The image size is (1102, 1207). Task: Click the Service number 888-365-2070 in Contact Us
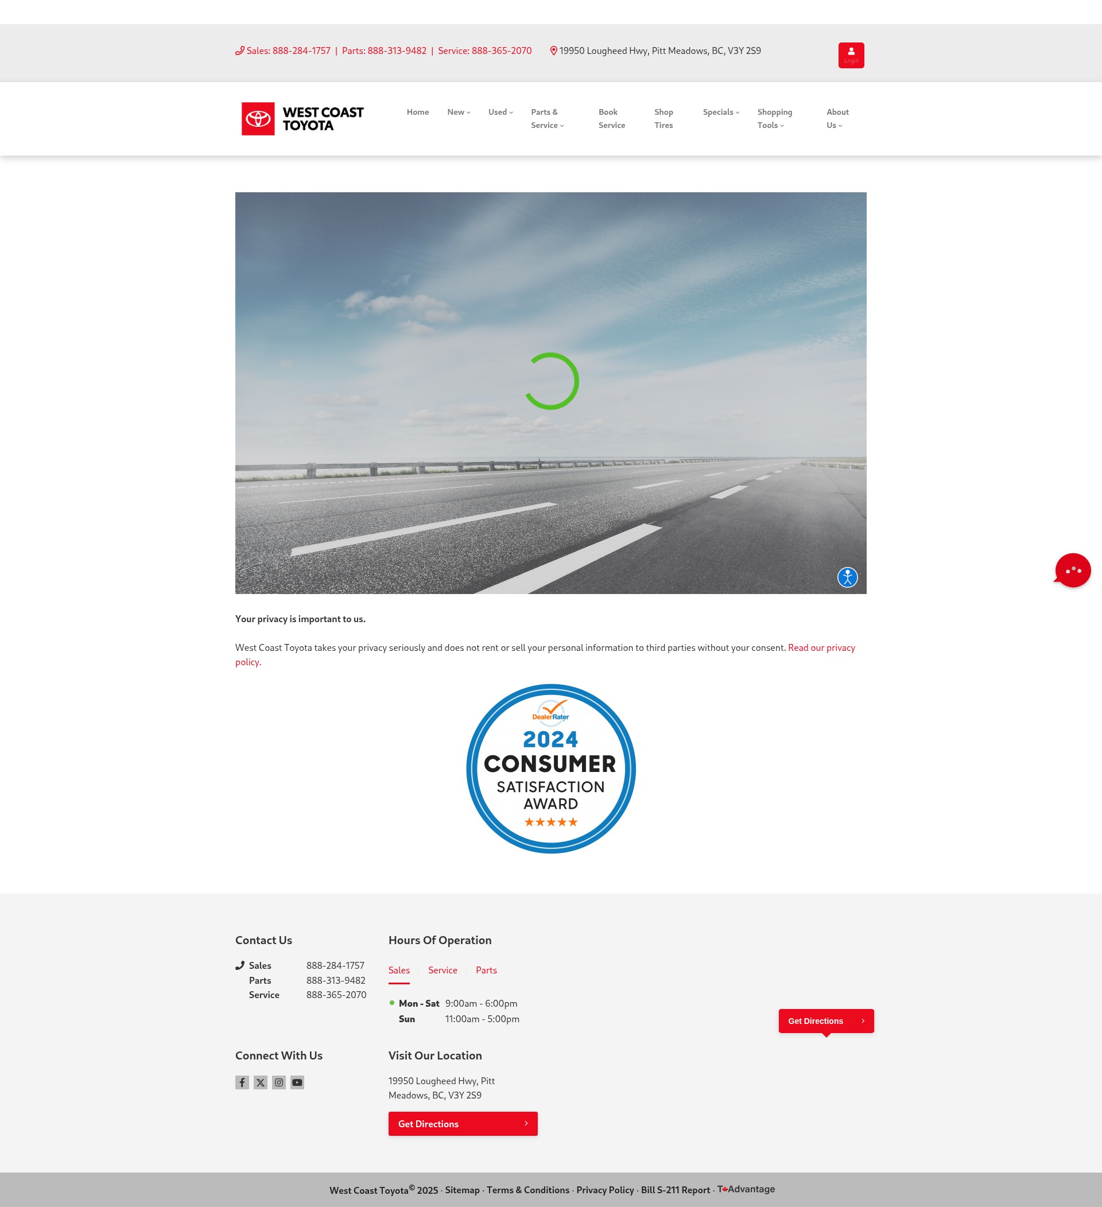point(336,995)
